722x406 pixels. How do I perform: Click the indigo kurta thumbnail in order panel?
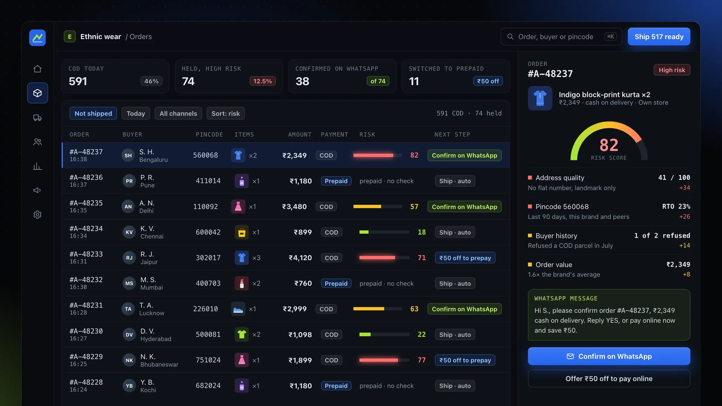(x=540, y=98)
